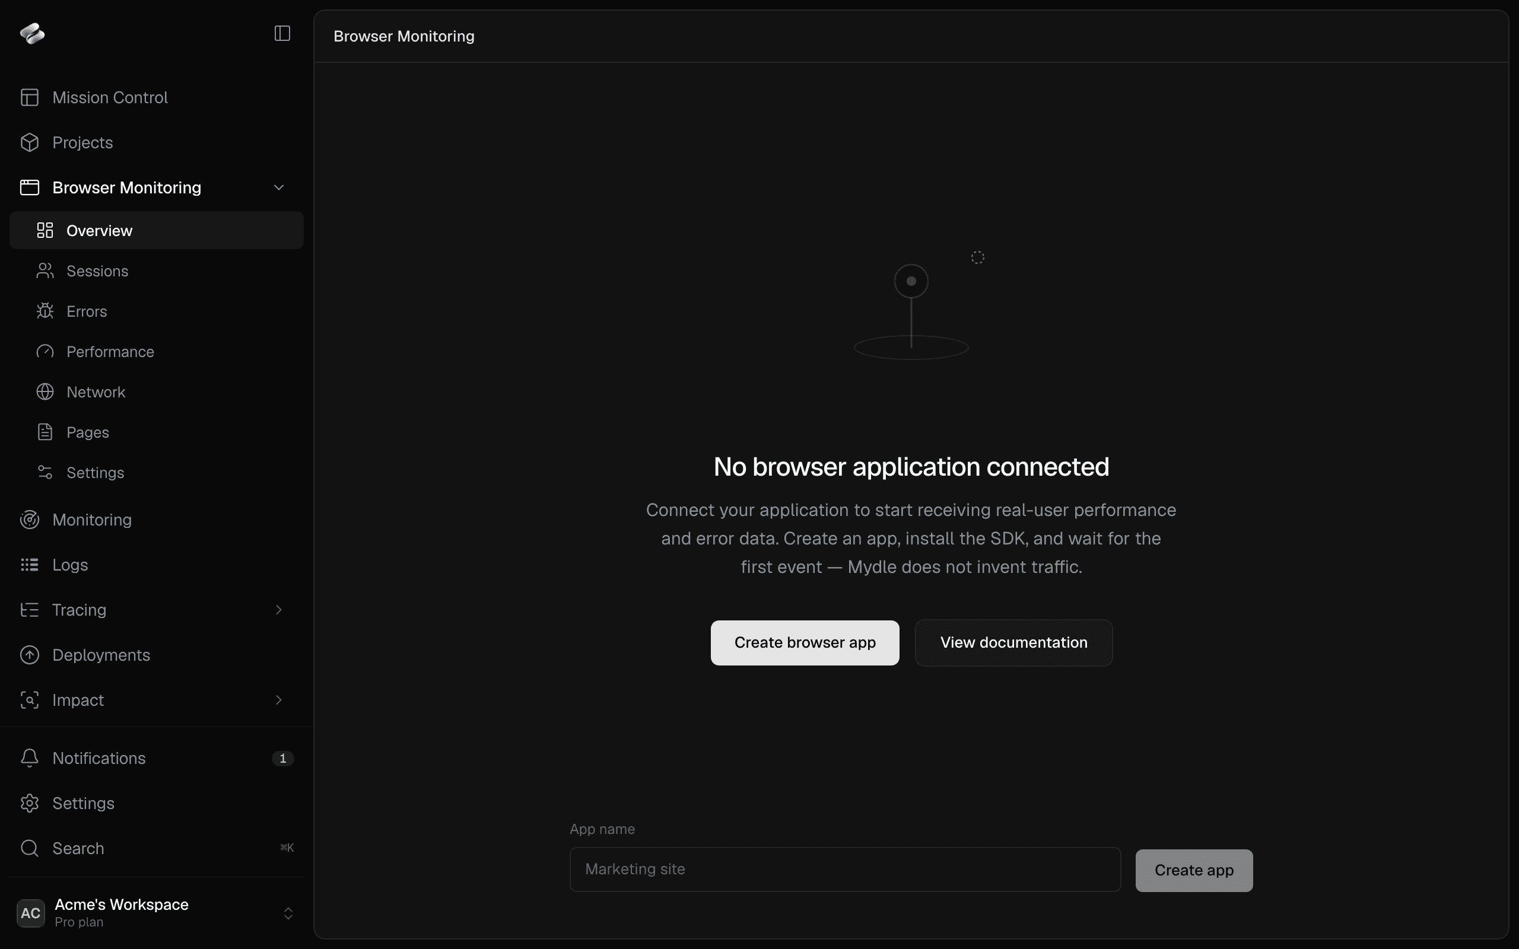Click the Projects cube icon
This screenshot has width=1519, height=949.
coord(30,142)
